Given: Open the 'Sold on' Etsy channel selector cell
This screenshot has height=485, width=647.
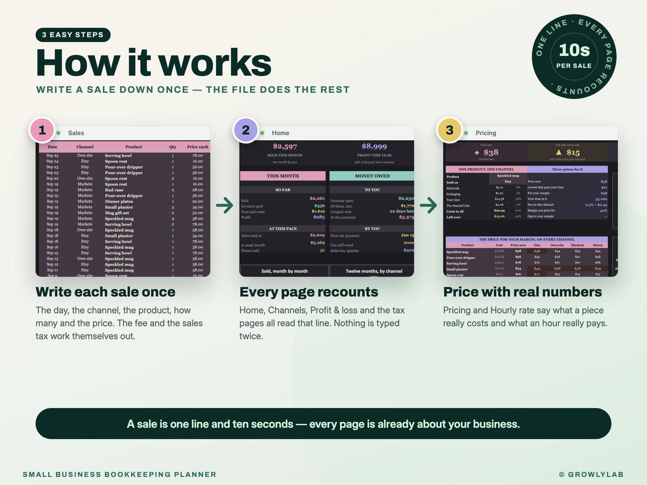Looking at the screenshot, I should point(507,182).
